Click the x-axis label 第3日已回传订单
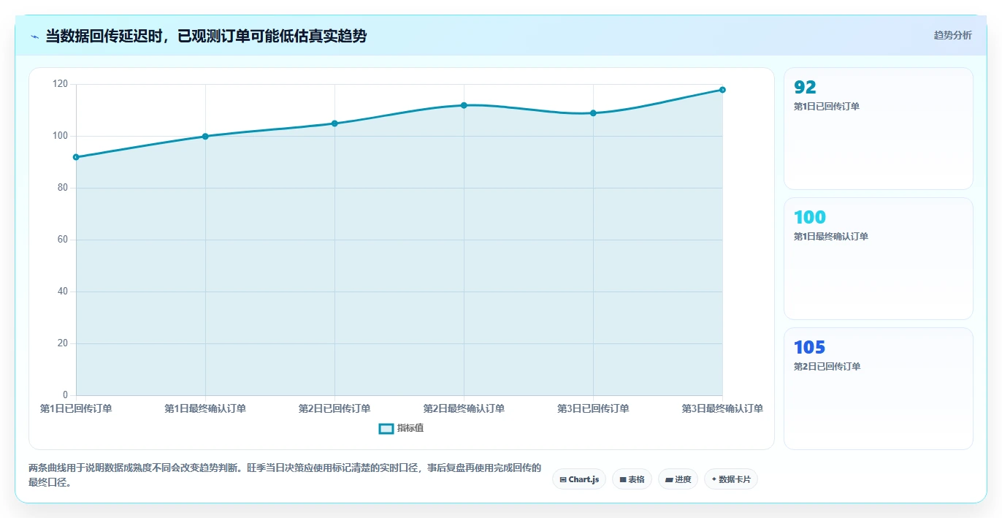Image resolution: width=1002 pixels, height=518 pixels. [593, 408]
